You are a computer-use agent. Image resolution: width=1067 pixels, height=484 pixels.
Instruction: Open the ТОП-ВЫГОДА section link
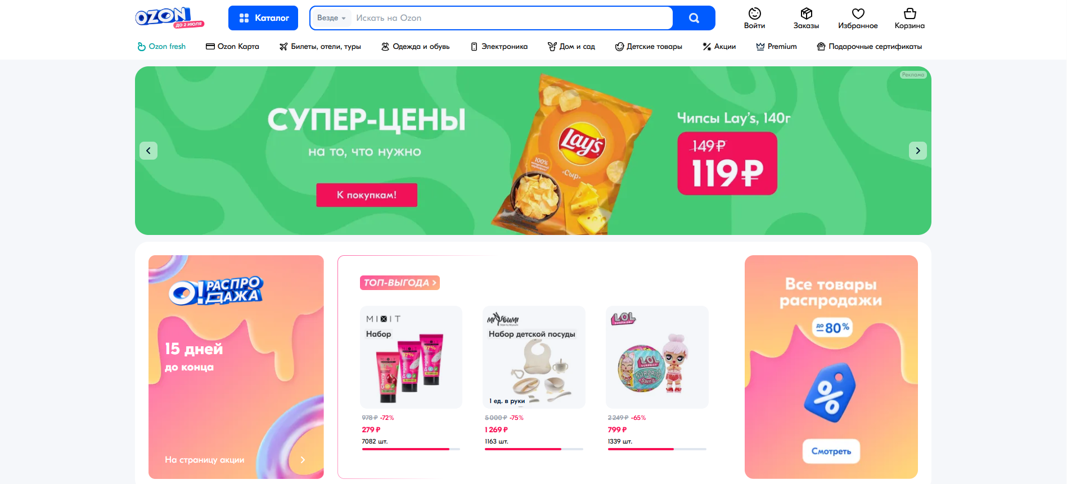click(400, 283)
